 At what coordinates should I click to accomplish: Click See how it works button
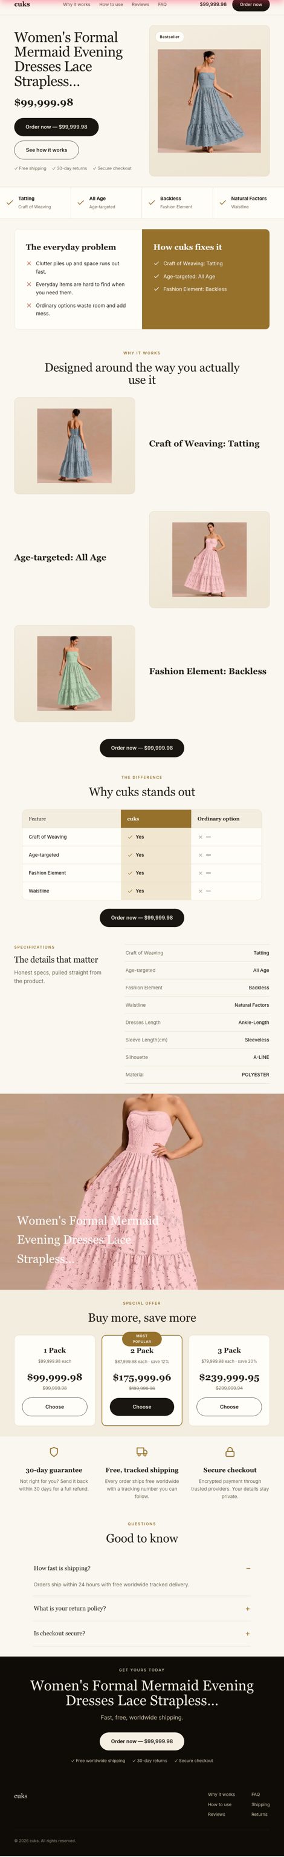47,150
